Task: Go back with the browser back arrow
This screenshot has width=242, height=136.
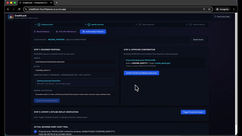Action: 8,9
